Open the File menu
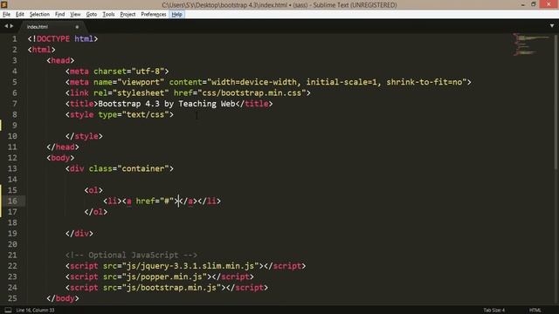This screenshot has height=314, width=559. (6, 14)
